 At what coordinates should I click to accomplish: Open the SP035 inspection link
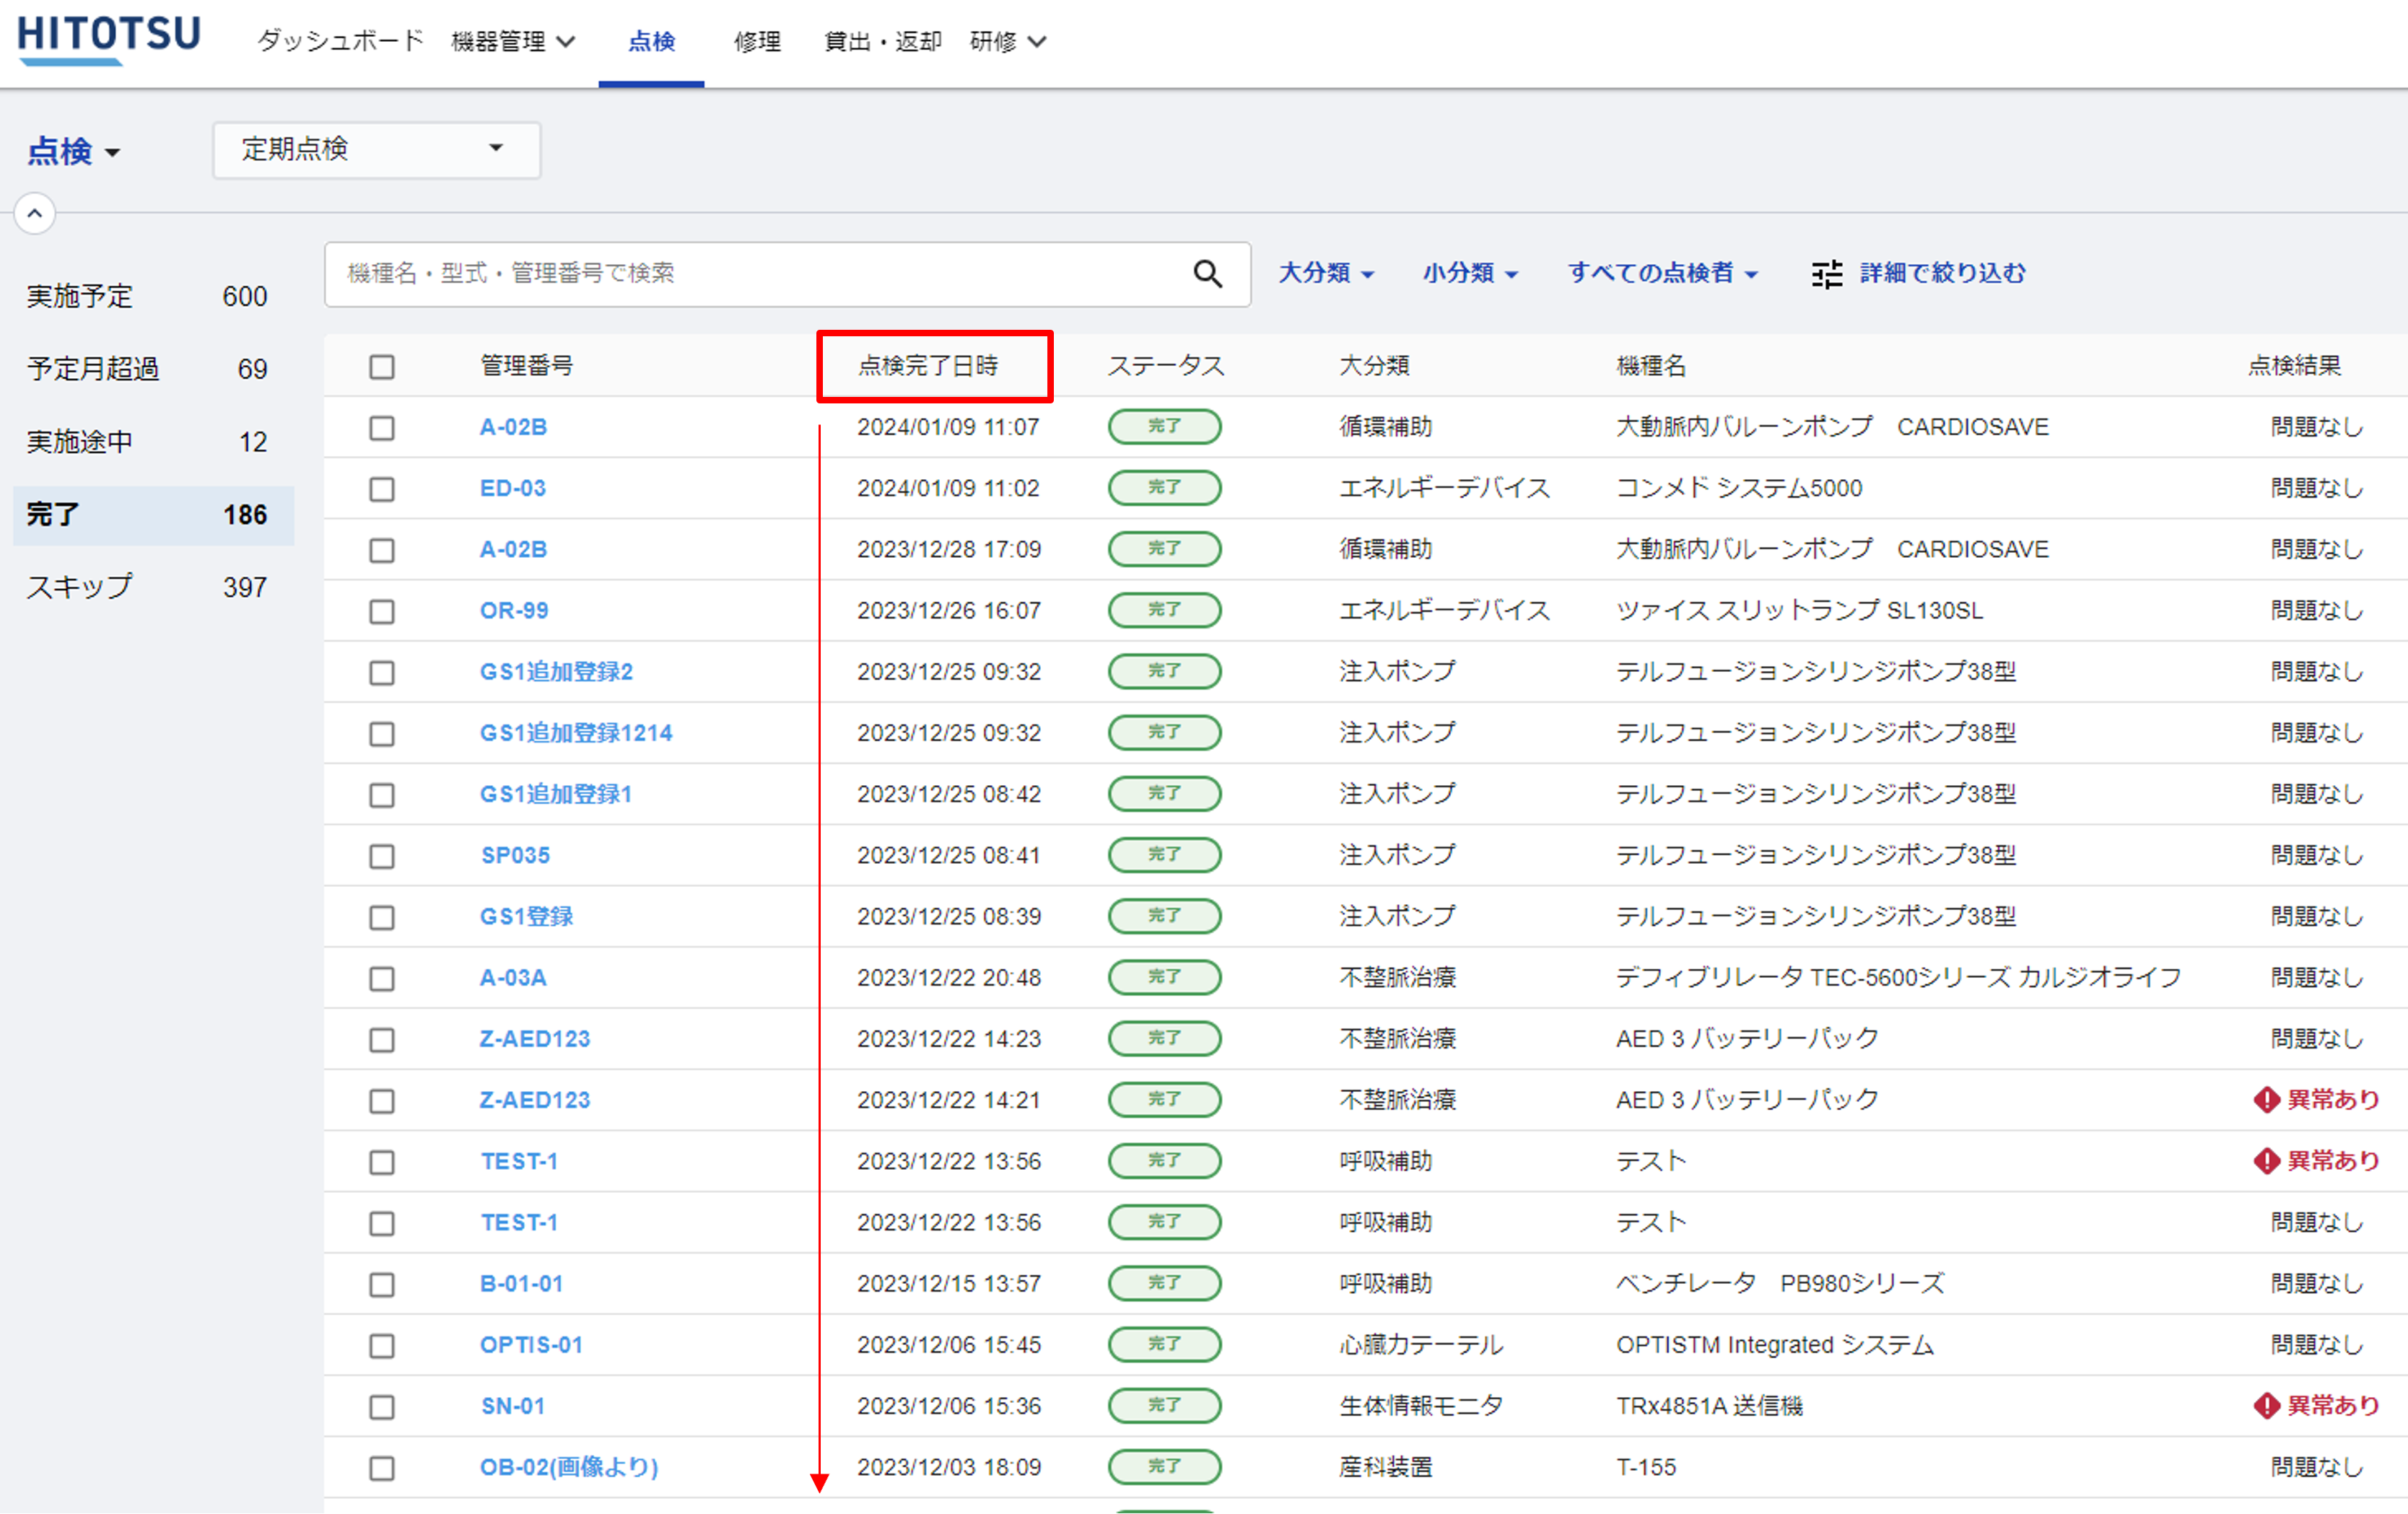515,855
